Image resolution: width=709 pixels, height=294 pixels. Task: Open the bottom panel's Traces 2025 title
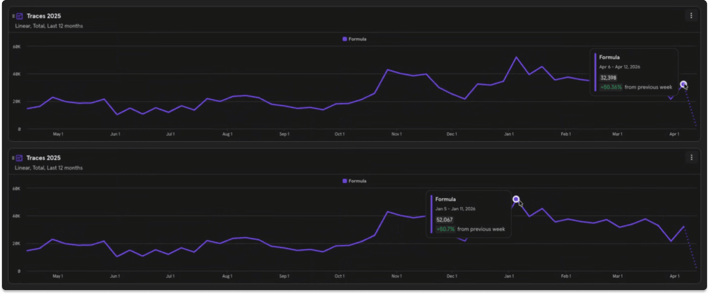click(x=44, y=158)
